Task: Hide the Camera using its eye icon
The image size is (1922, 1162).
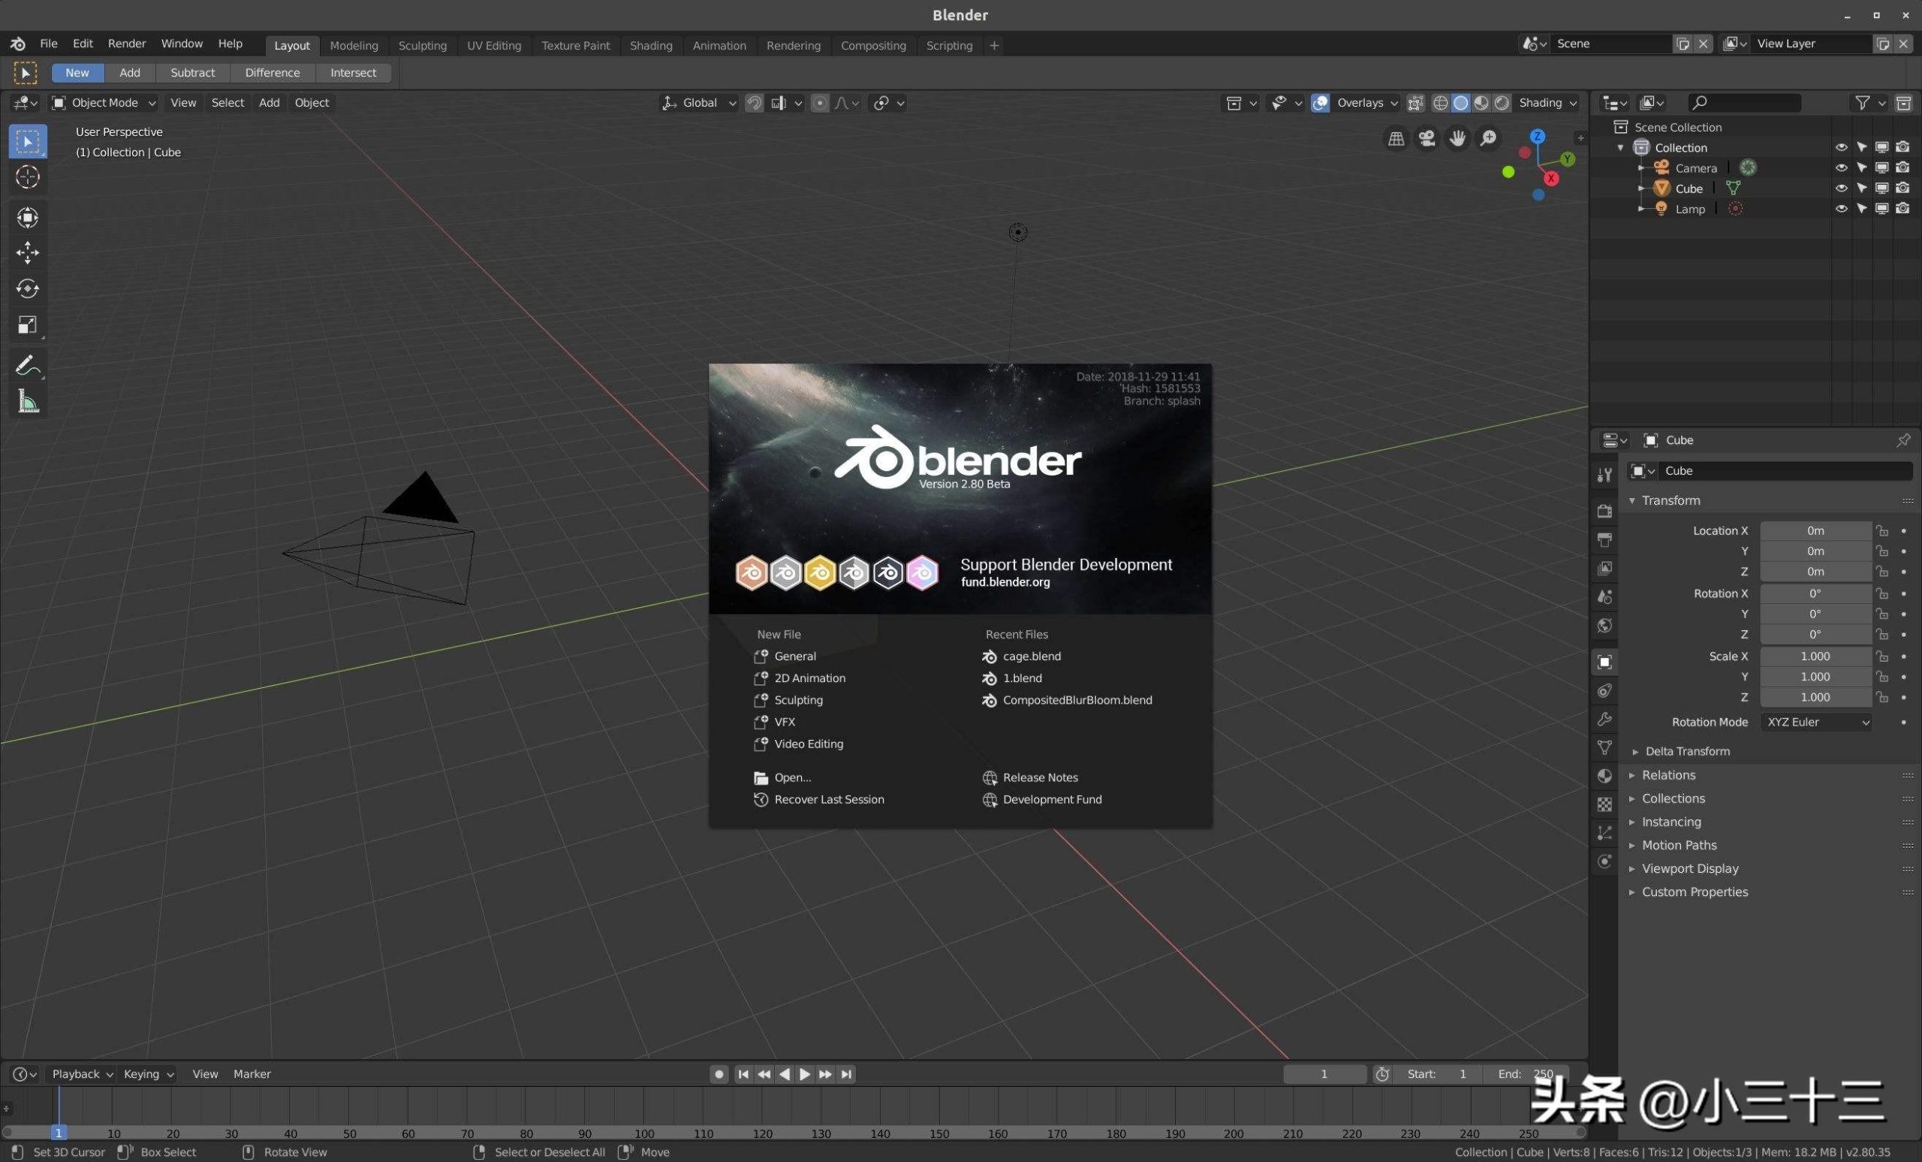Action: click(x=1842, y=168)
